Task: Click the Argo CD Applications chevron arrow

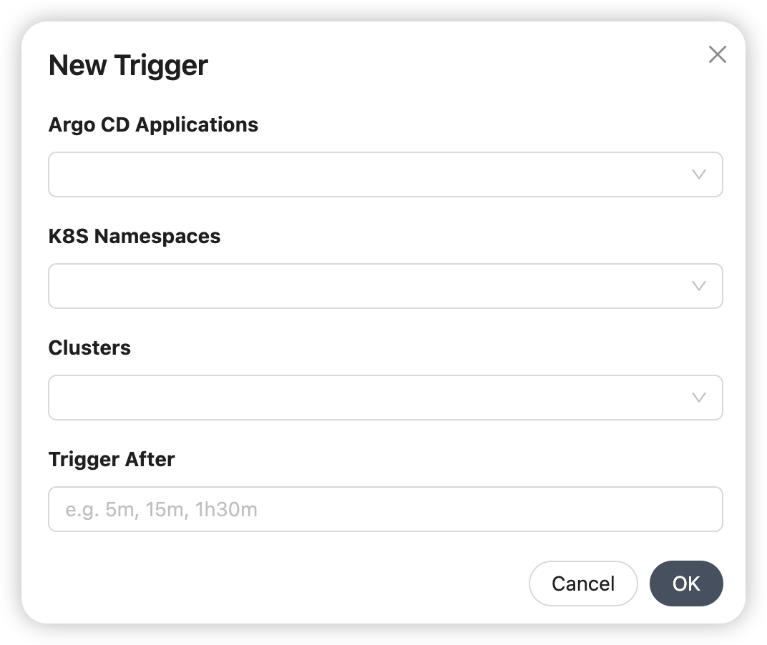Action: [699, 174]
